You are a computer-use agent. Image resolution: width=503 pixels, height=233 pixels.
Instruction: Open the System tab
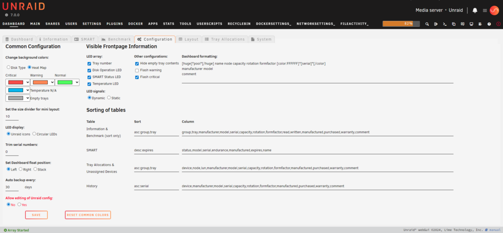click(x=261, y=39)
